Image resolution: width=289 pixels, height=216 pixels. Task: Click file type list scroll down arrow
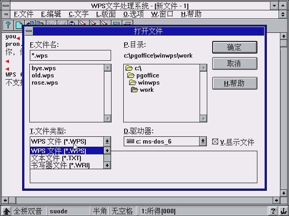(x=107, y=165)
